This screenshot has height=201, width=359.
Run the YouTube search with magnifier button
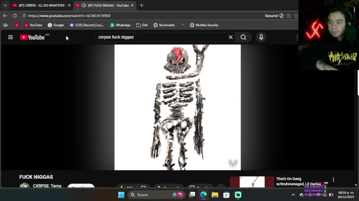click(243, 37)
